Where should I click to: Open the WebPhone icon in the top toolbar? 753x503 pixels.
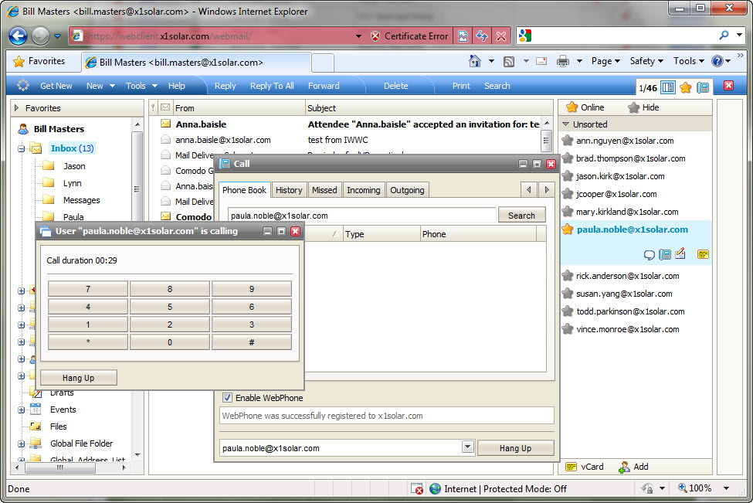point(703,87)
